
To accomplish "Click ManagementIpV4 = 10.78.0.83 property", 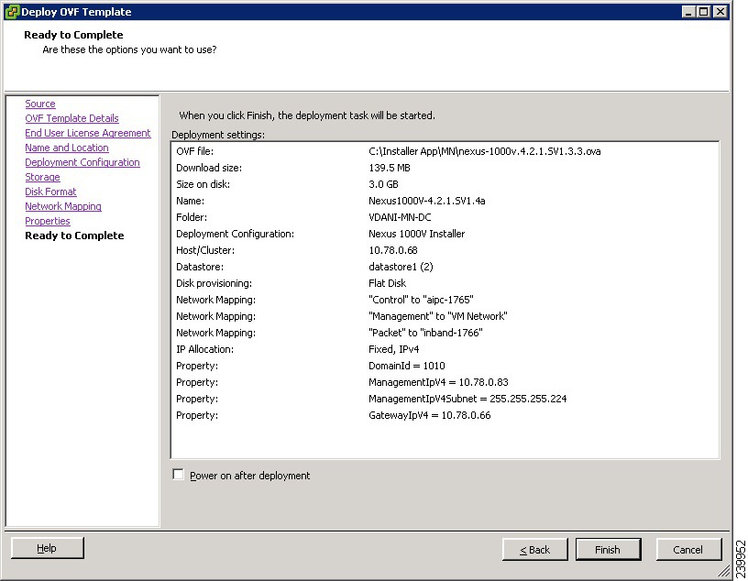I will [x=438, y=382].
